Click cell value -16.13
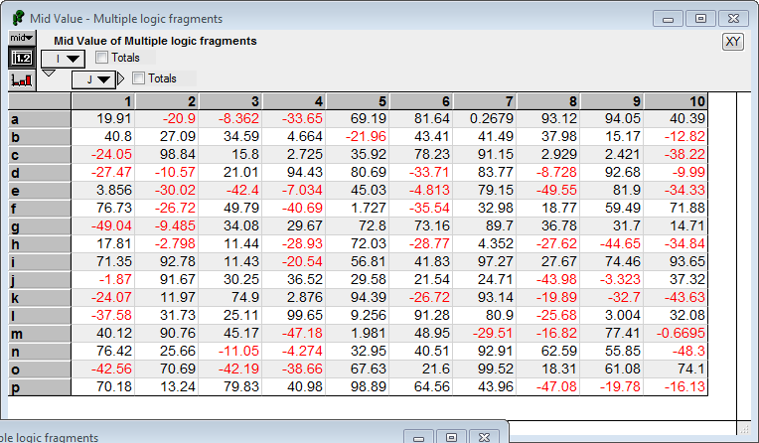759x443 pixels. (683, 386)
